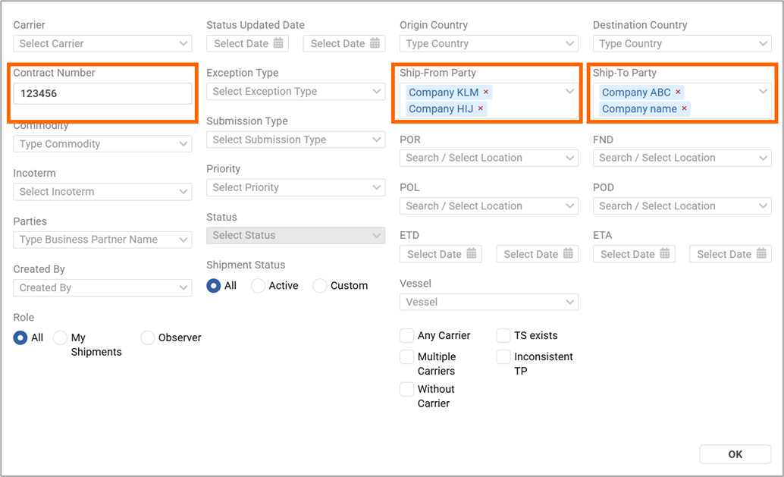Open the Destination Country dropdown
The width and height of the screenshot is (784, 477).
tap(682, 43)
